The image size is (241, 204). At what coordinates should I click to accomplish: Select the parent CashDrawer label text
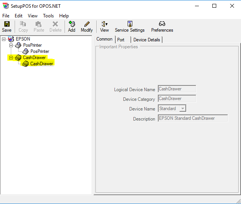tap(34, 58)
